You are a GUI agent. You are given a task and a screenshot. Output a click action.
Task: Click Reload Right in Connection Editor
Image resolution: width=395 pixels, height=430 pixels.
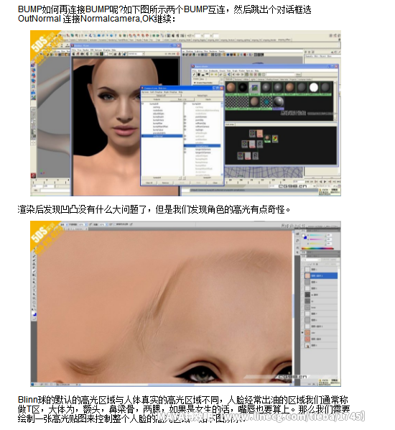pyautogui.click(x=202, y=96)
